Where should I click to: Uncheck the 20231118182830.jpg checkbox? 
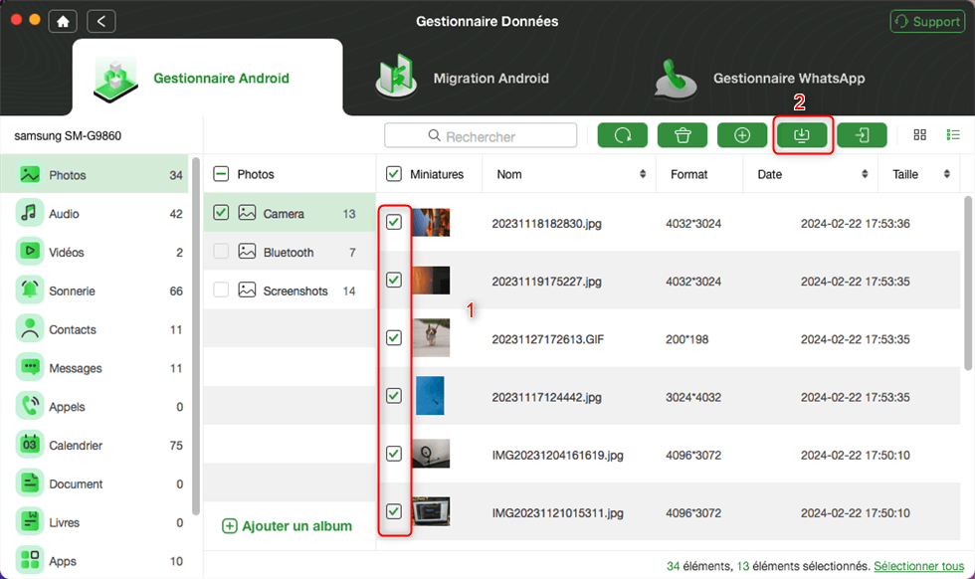tap(394, 222)
